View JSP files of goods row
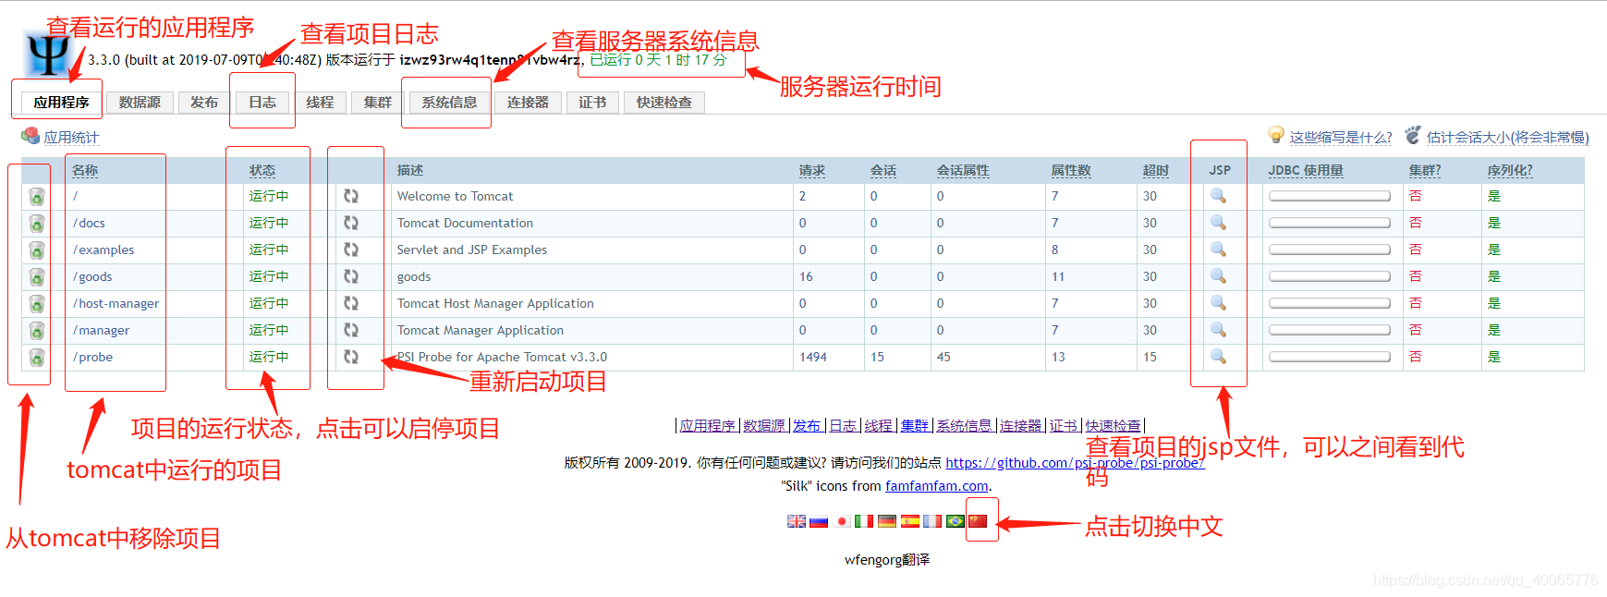 coord(1218,276)
